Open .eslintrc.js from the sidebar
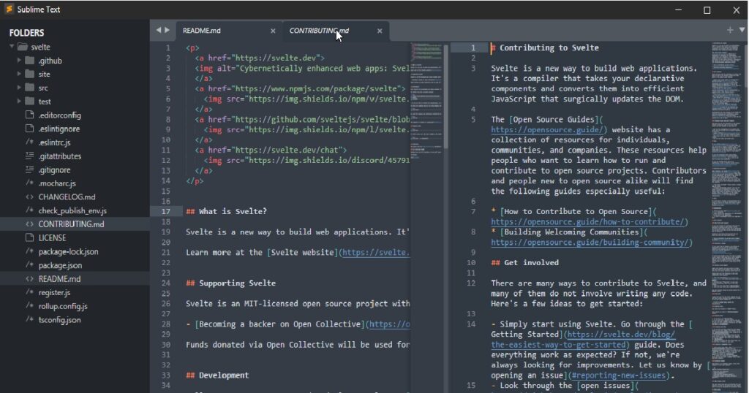The width and height of the screenshot is (749, 393). [54, 142]
